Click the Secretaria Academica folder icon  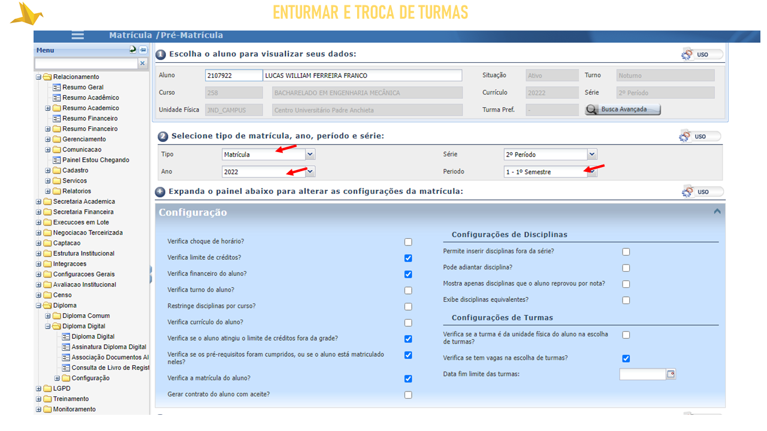(47, 202)
